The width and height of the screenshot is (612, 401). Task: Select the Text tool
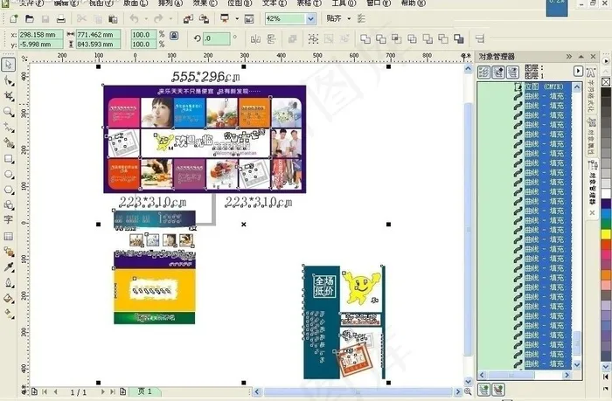point(8,220)
